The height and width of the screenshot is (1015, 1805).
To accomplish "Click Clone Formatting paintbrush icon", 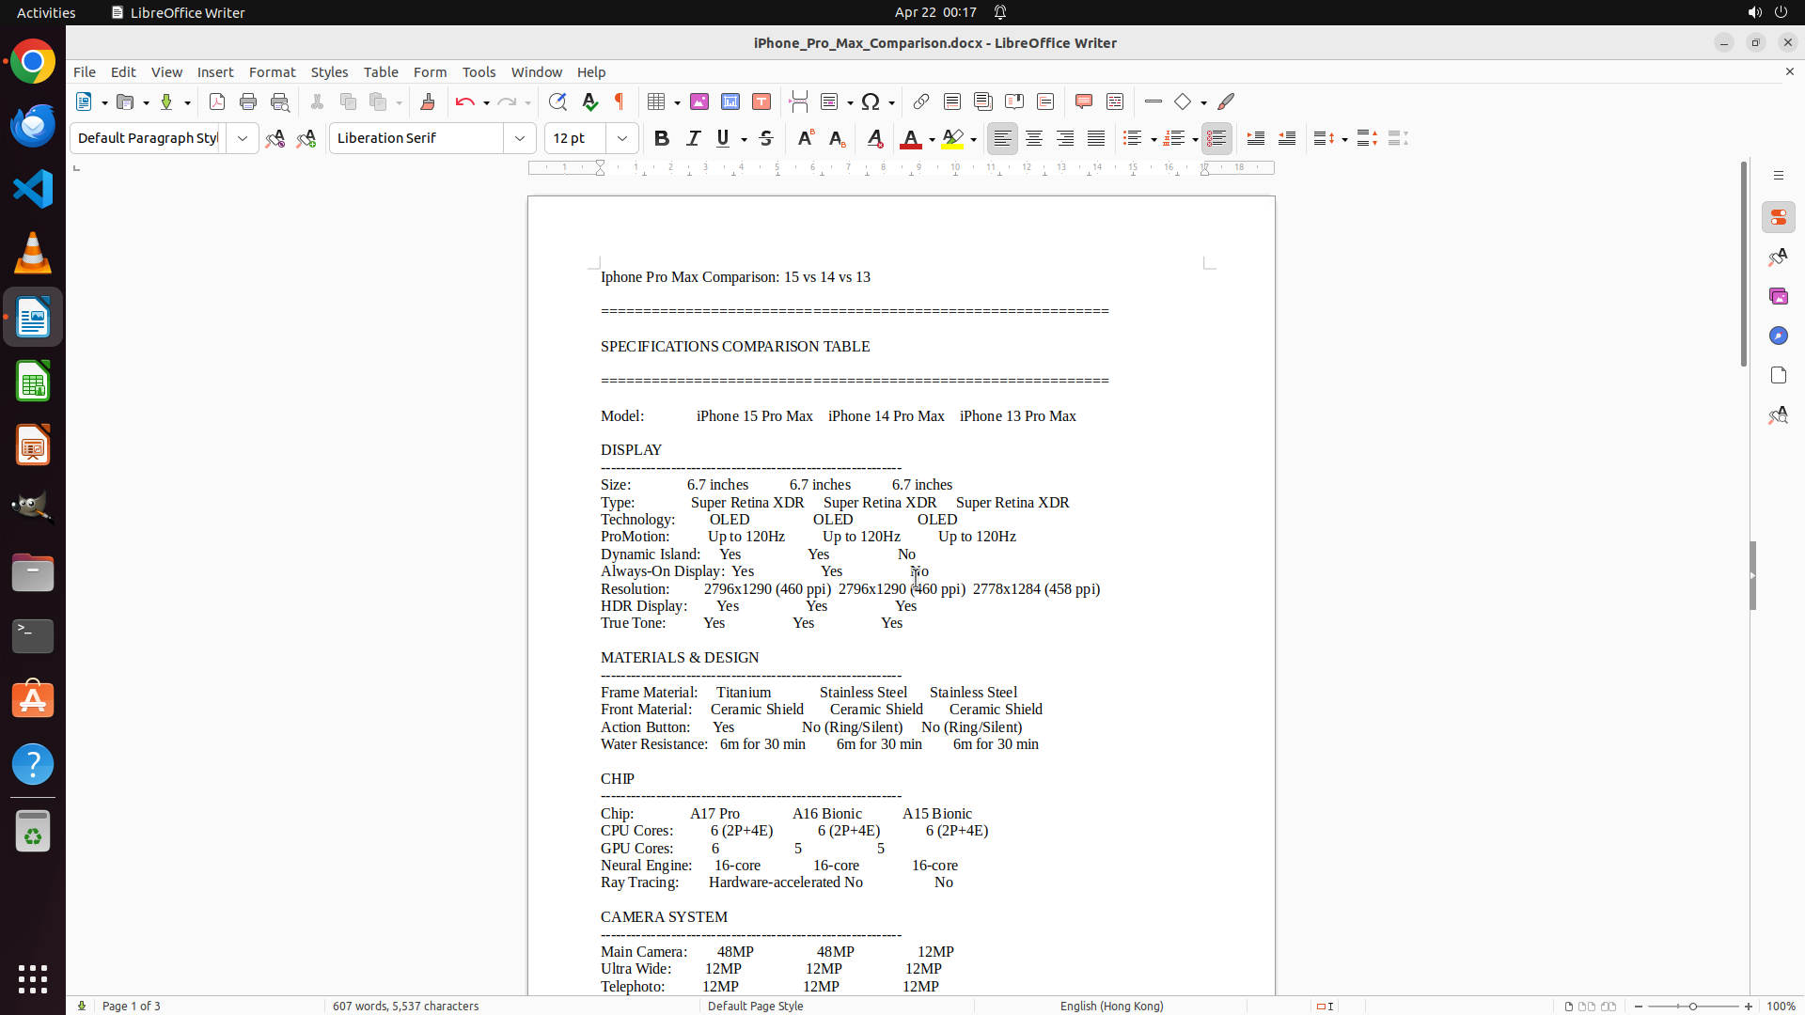I will point(428,101).
